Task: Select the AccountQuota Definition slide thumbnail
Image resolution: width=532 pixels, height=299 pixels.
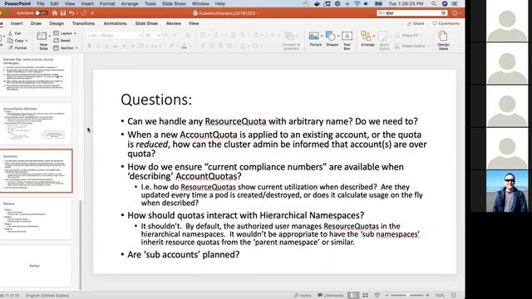Action: point(36,125)
